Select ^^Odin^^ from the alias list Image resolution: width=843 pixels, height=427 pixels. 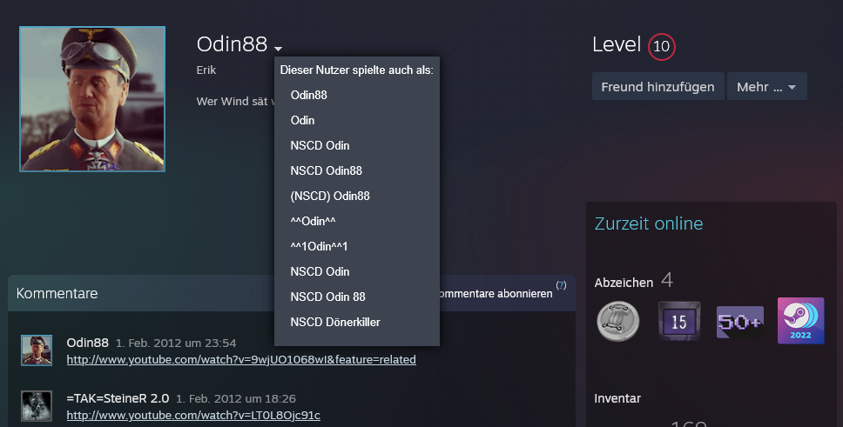click(x=314, y=221)
